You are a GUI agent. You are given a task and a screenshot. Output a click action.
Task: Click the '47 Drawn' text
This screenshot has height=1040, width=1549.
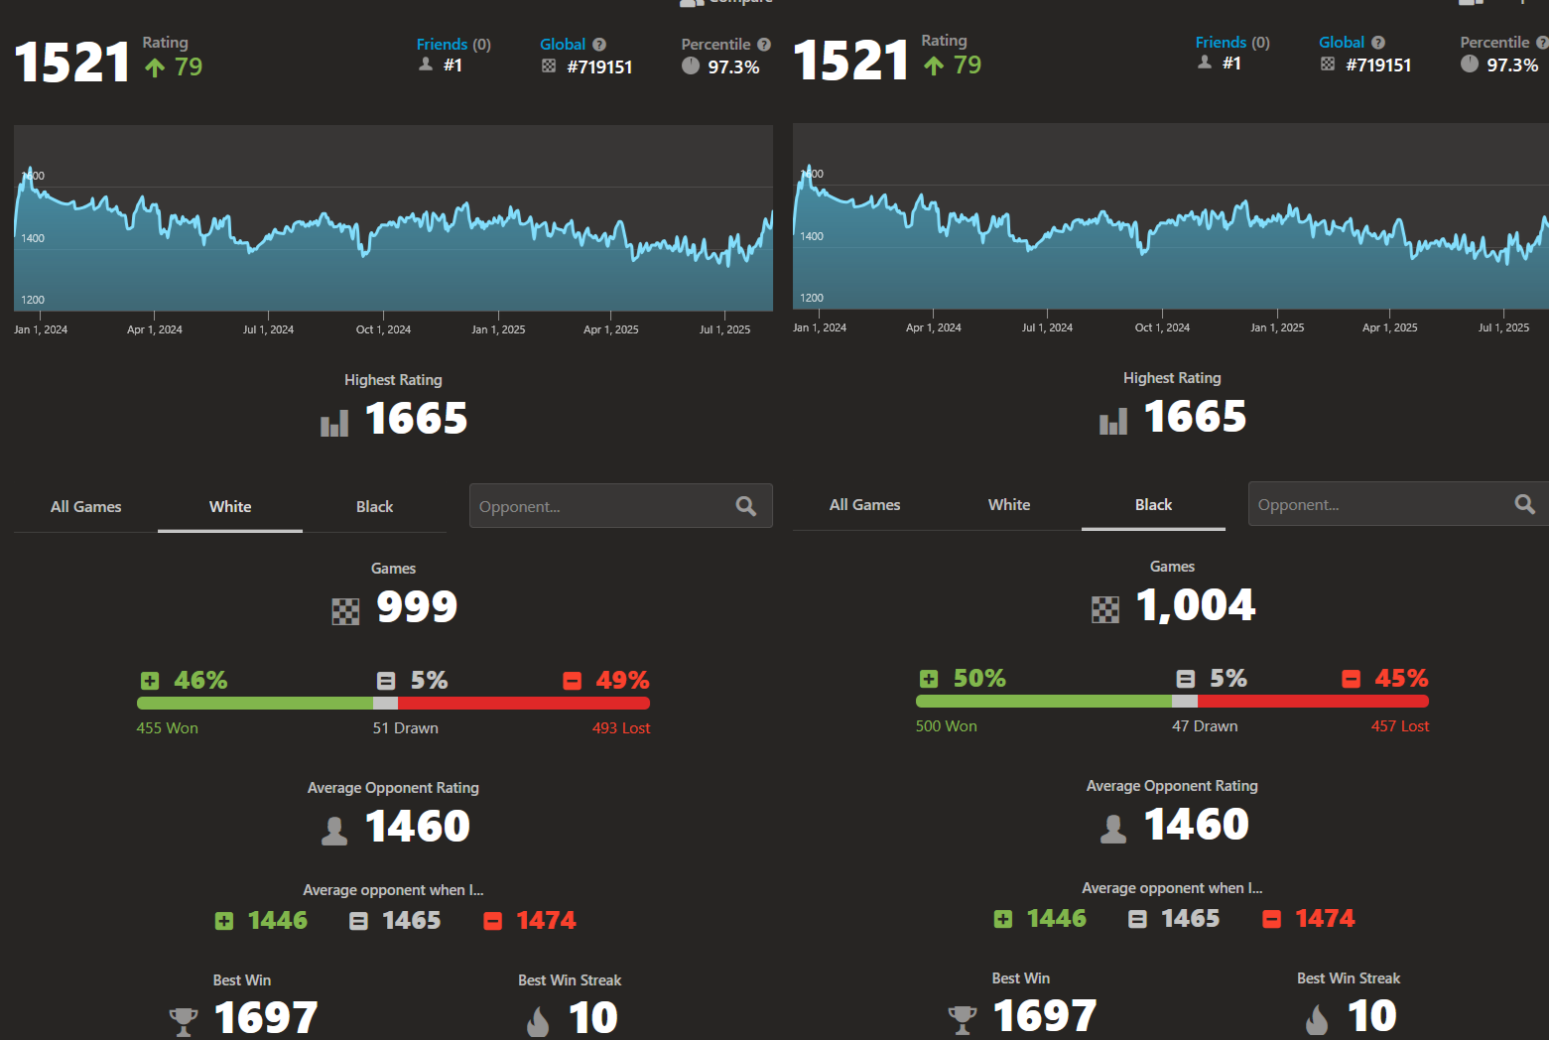[1205, 726]
